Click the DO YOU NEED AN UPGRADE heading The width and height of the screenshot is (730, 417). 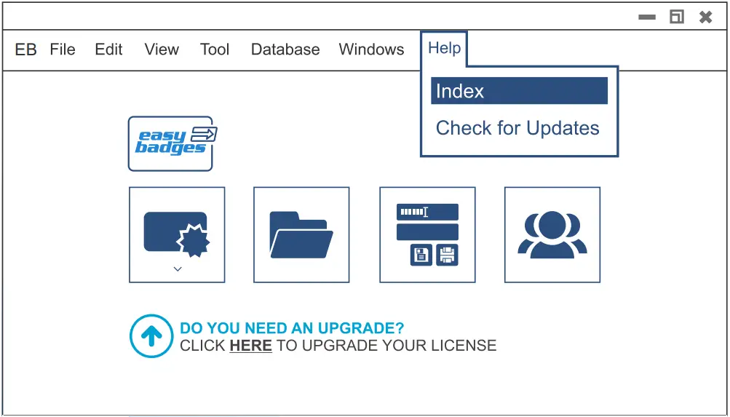pos(292,328)
